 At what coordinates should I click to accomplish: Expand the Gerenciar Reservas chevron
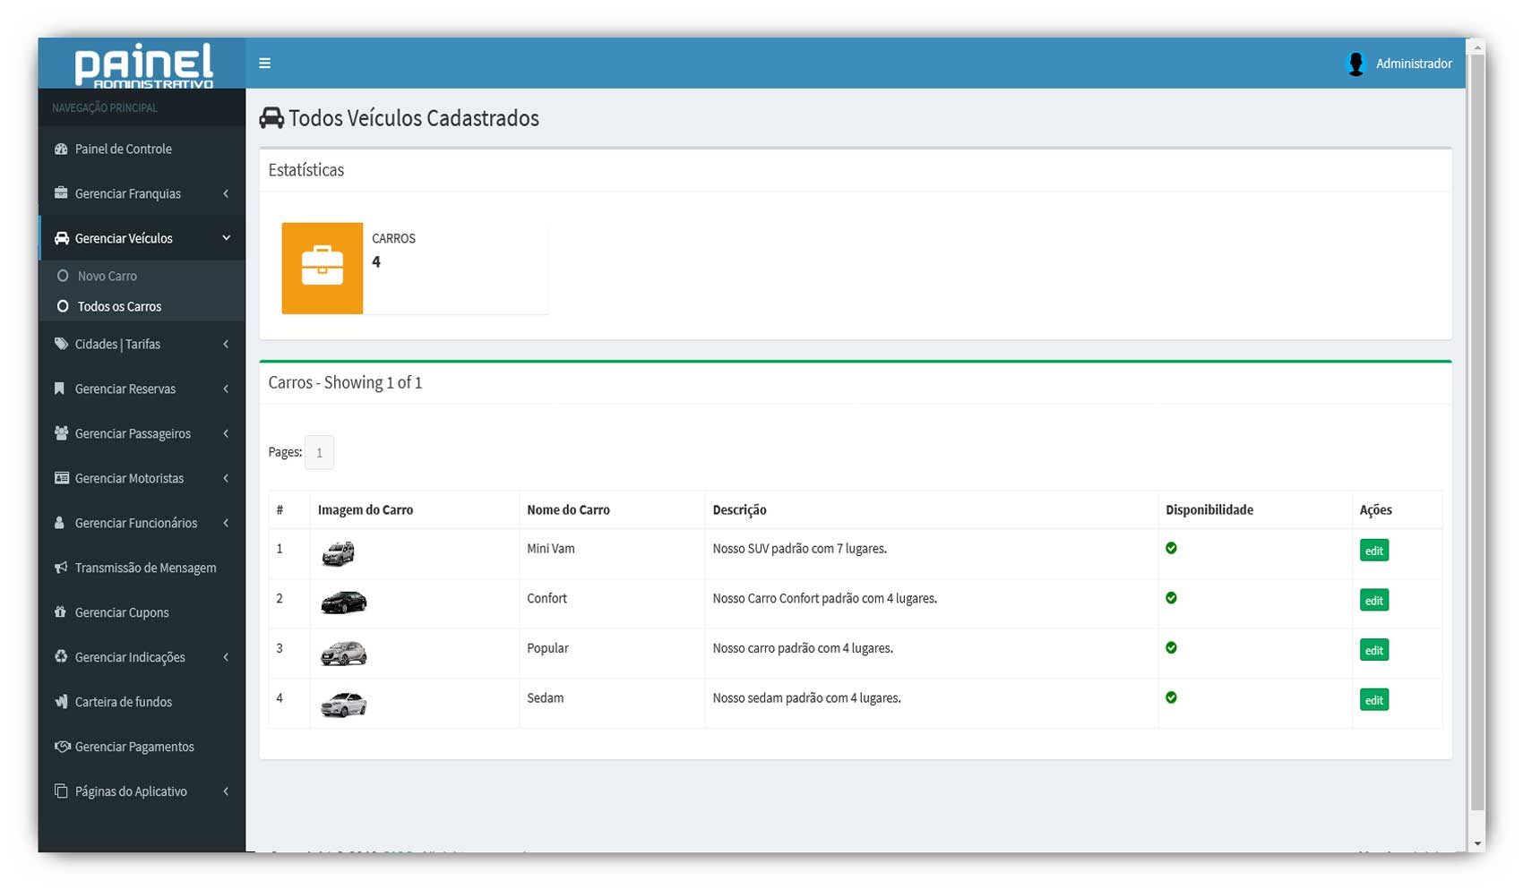(x=226, y=389)
